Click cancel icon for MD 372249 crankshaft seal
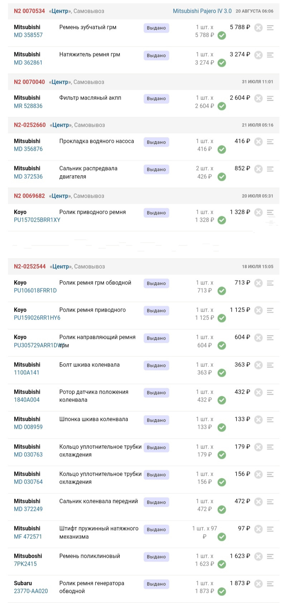The height and width of the screenshot is (603, 286). [258, 502]
